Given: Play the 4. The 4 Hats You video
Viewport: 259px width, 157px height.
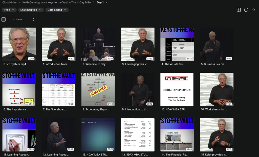Looking at the screenshot, I should [177, 44].
